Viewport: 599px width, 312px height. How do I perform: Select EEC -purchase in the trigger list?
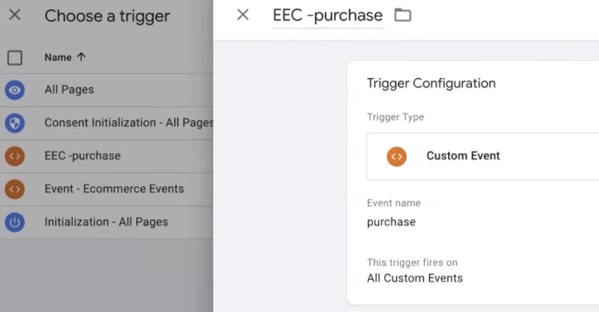click(82, 156)
